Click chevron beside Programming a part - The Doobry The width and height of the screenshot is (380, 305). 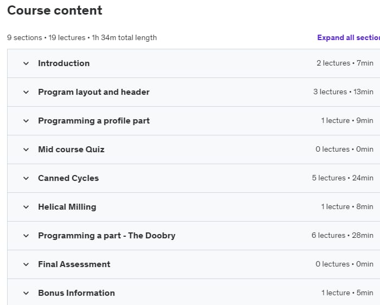click(x=26, y=236)
